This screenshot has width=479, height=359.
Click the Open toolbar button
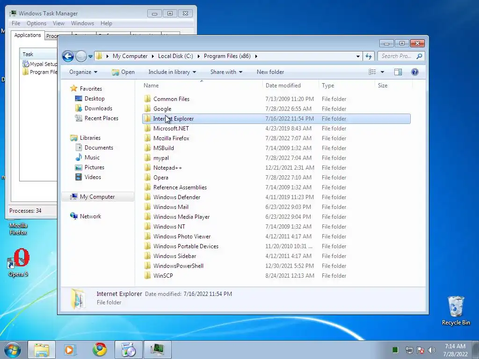coord(123,72)
